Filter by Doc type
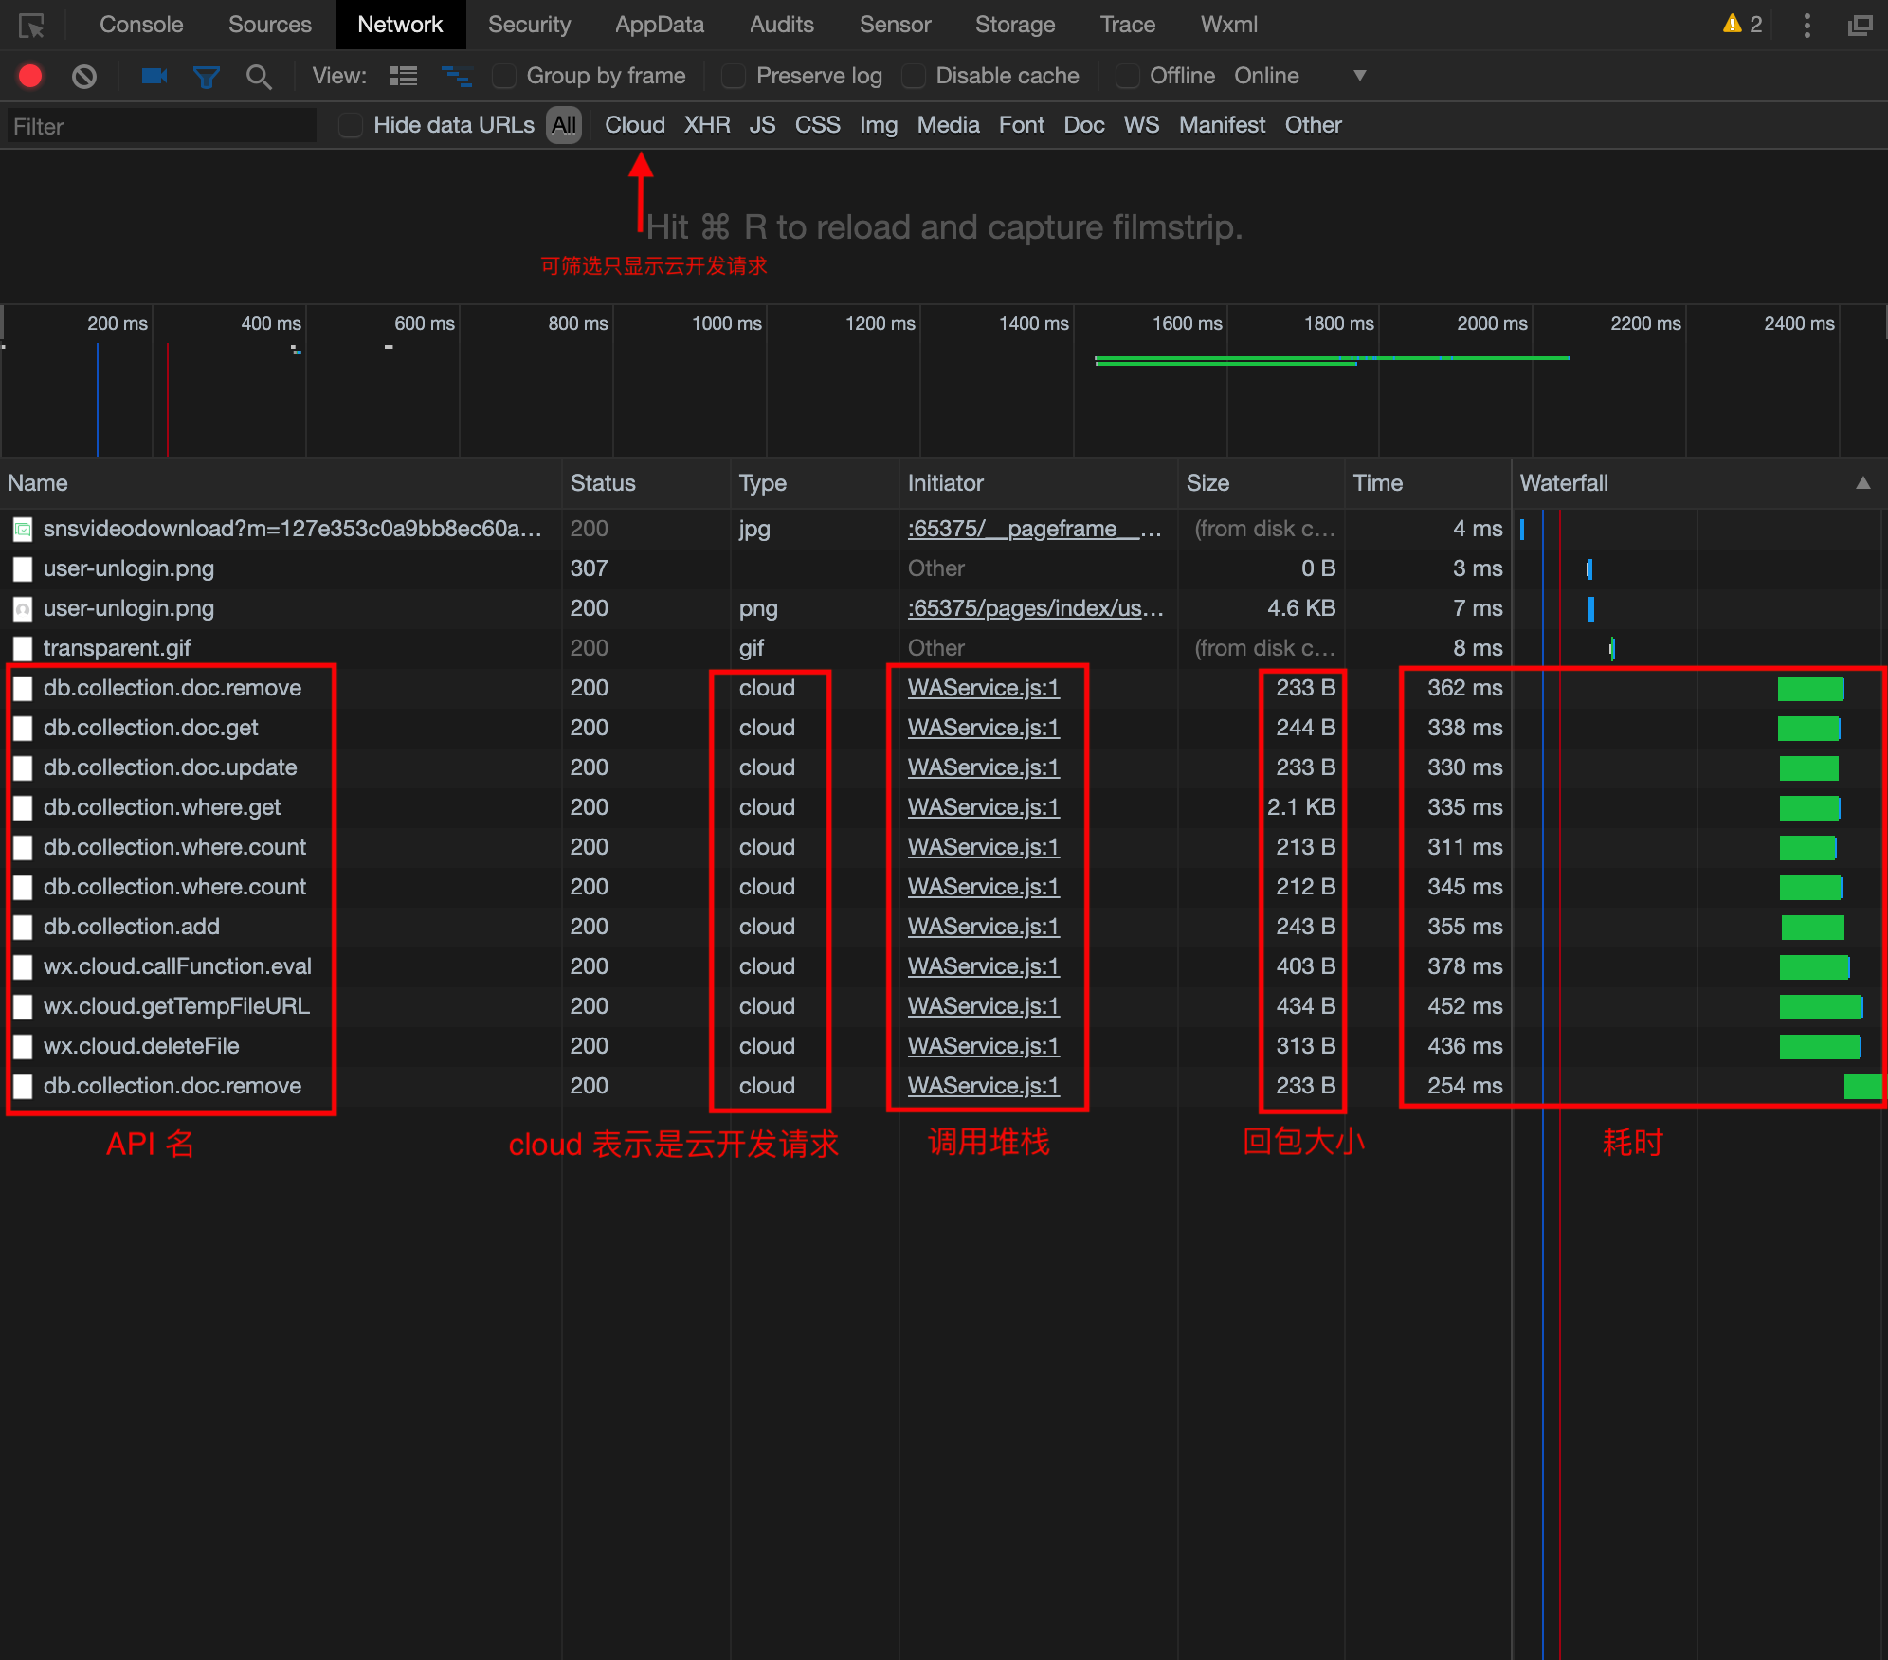Viewport: 1888px width, 1660px height. 1084,125
